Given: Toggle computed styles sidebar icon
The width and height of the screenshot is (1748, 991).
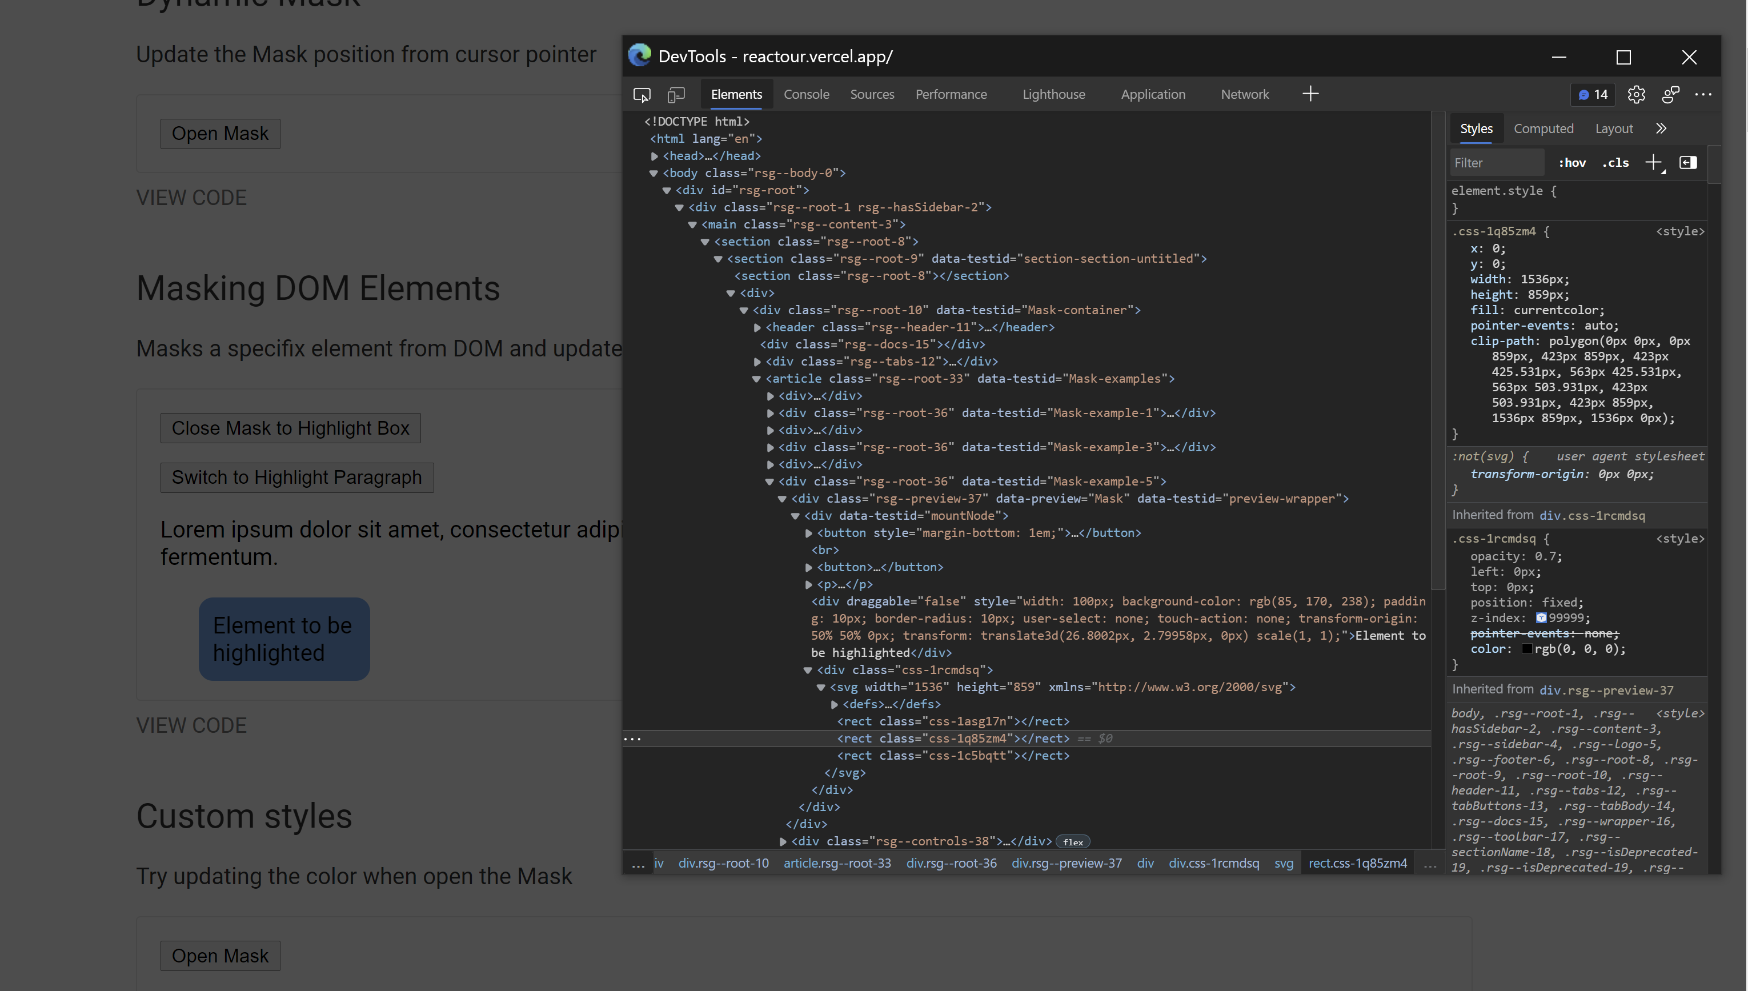Looking at the screenshot, I should [x=1688, y=163].
